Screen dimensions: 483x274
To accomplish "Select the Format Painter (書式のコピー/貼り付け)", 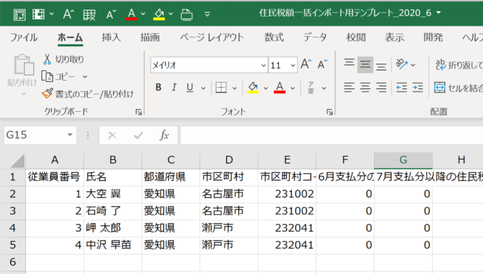I will 88,94.
